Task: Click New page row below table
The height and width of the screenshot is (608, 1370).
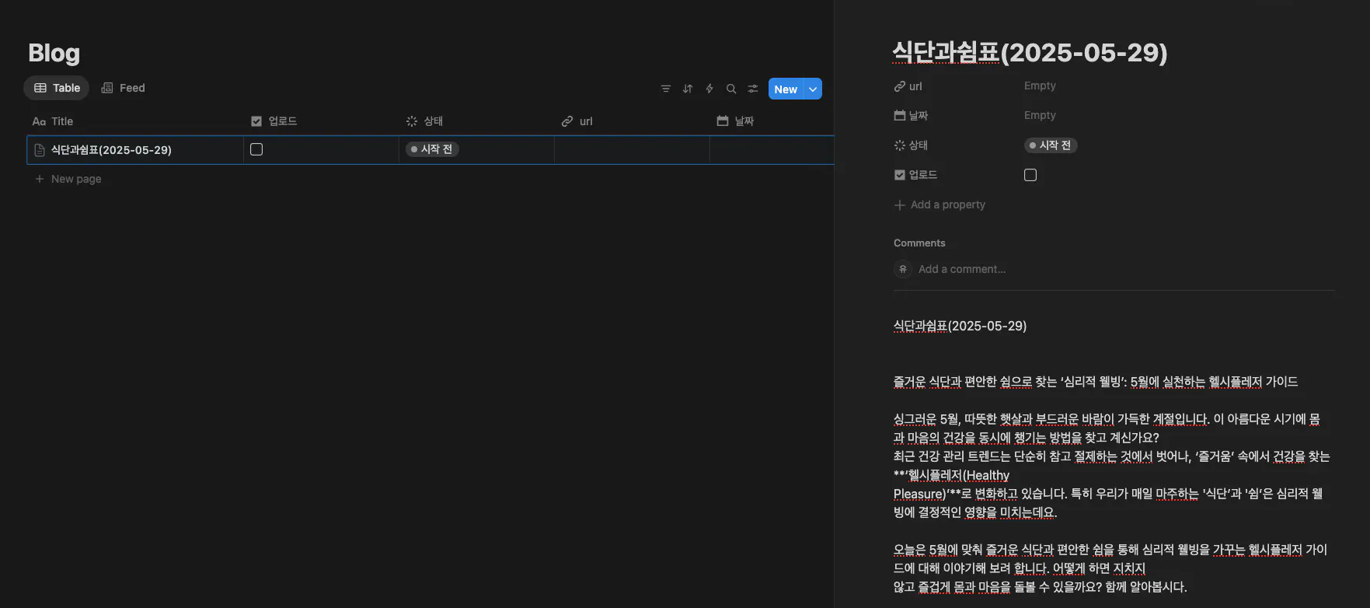Action: [68, 179]
